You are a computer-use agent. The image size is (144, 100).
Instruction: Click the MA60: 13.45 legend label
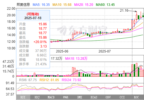(105, 5)
